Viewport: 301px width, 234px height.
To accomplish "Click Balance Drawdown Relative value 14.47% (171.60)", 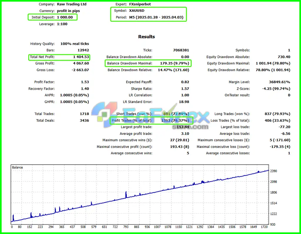I will pos(173,70).
